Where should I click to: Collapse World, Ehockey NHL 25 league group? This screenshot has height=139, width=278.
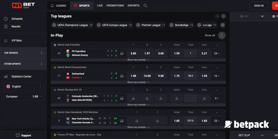217,90
